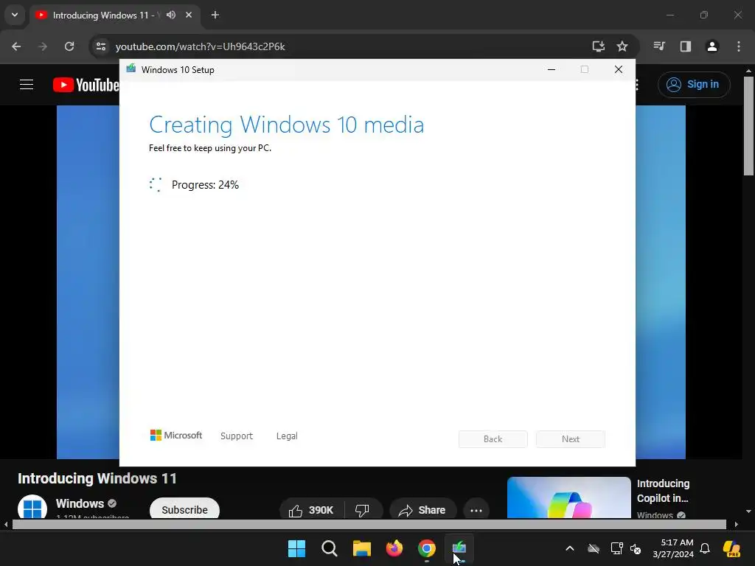The height and width of the screenshot is (566, 755).
Task: Mute the Introducing Windows 11 tab audio
Action: (171, 15)
